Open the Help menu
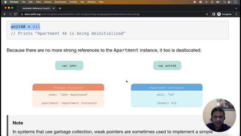The height and width of the screenshot is (136, 241). coord(101,2)
